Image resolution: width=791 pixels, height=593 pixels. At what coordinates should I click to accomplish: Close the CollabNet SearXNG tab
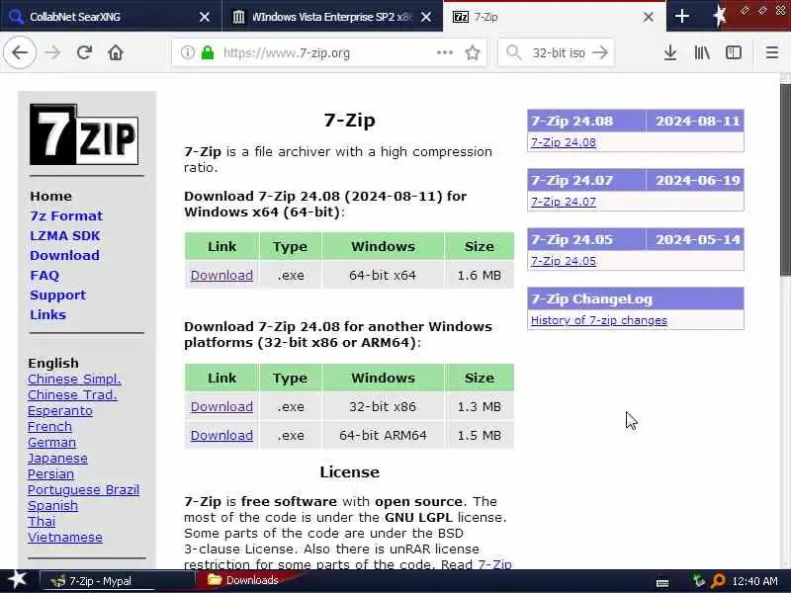coord(205,17)
